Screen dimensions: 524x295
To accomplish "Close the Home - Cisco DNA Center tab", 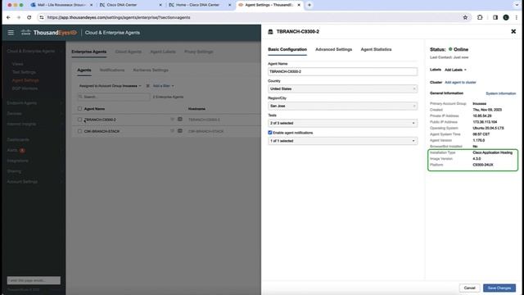I will coord(229,5).
